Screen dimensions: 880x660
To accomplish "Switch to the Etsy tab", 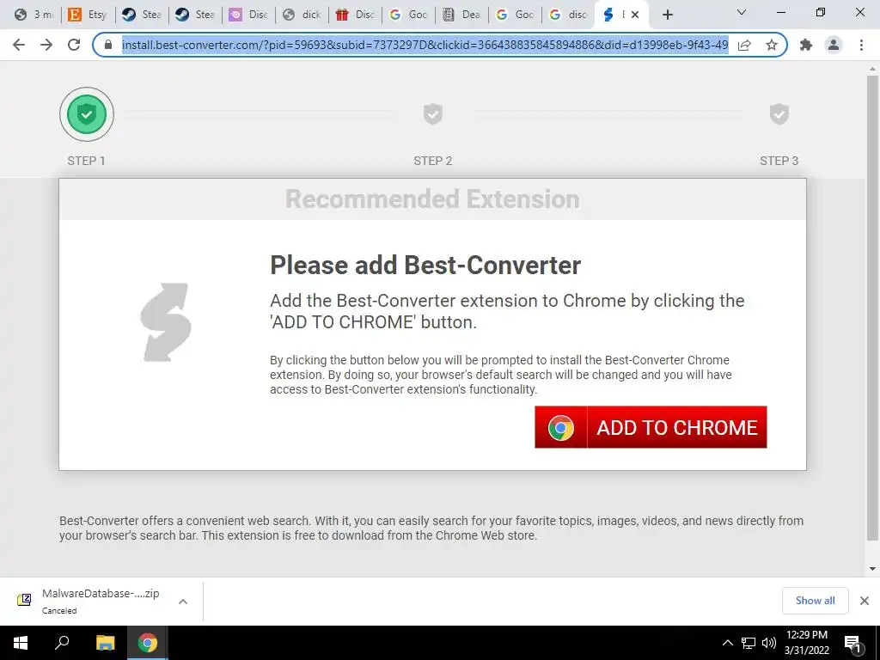I will click(89, 15).
